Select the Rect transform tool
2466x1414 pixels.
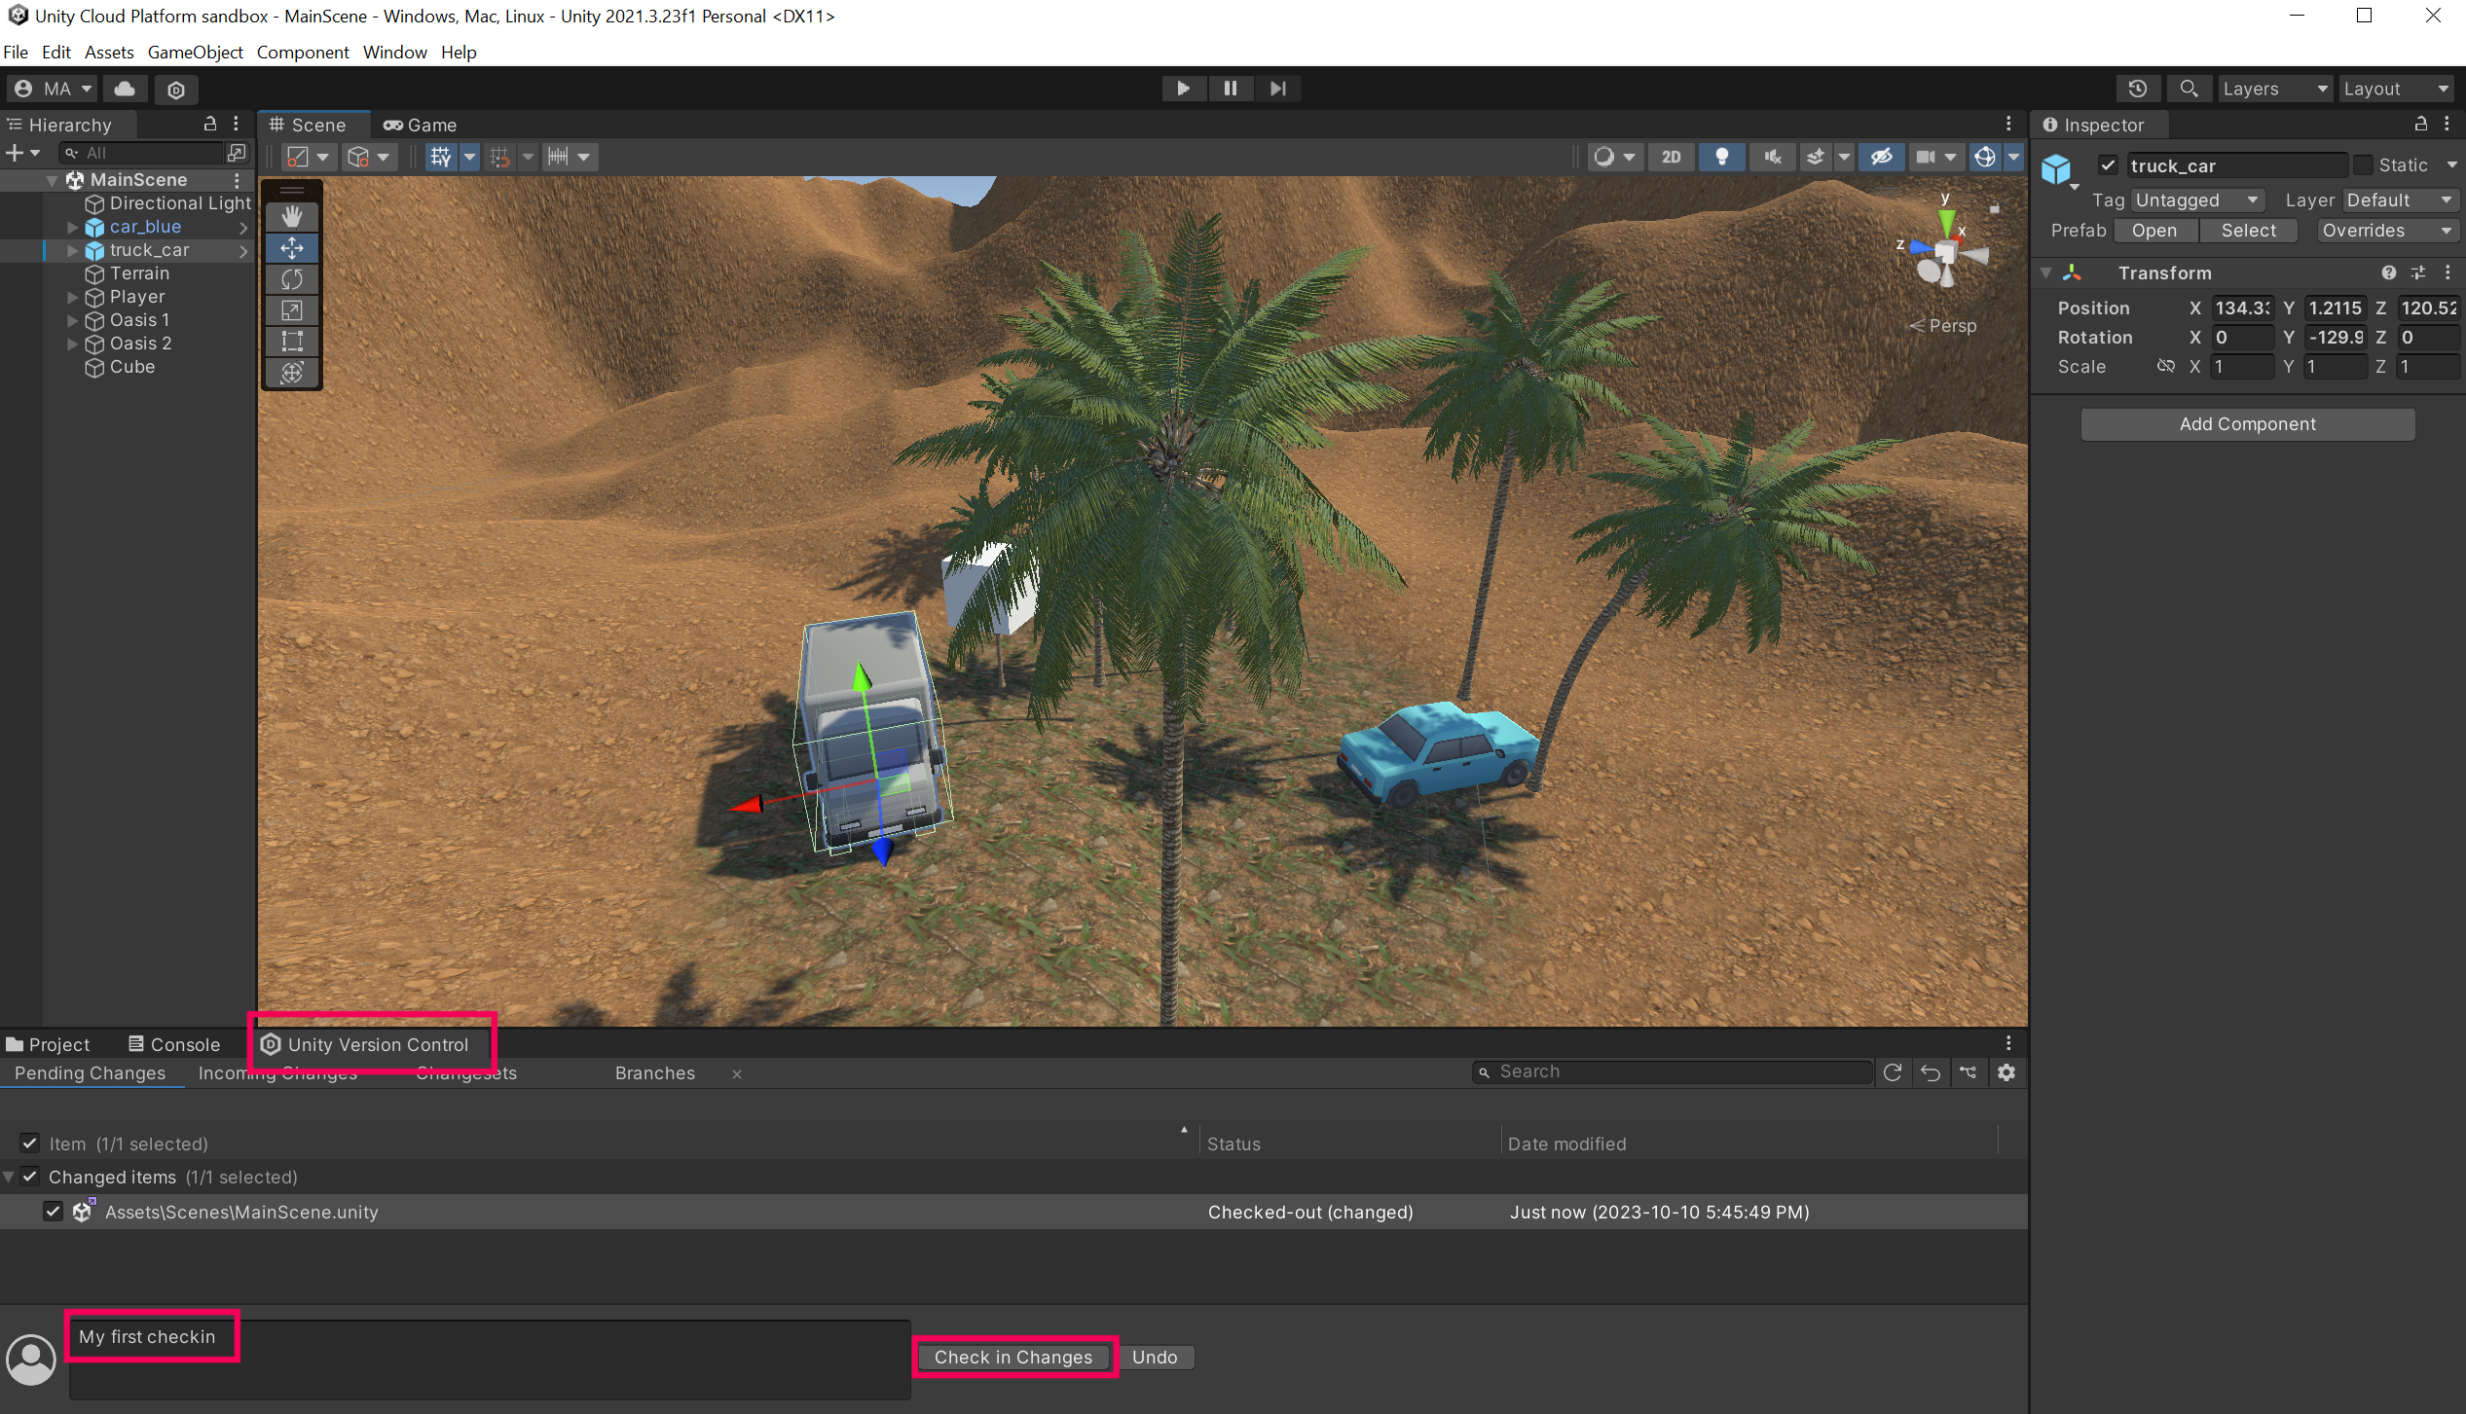coord(292,342)
